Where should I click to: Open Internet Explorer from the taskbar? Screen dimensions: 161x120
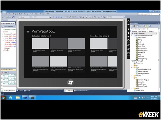[10, 98]
